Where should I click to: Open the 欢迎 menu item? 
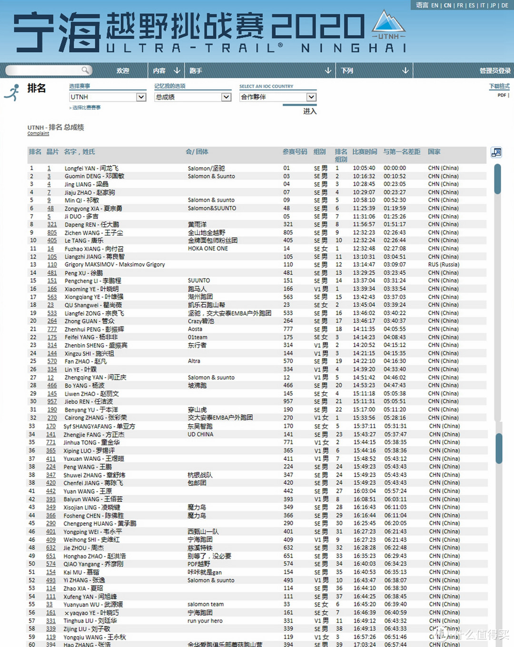(123, 70)
